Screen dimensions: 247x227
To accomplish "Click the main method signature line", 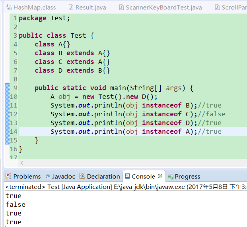I will 114,88.
